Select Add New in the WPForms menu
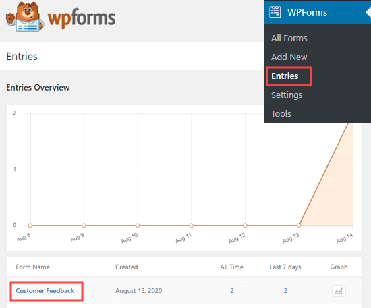Screen dimensions: 371x308 pyautogui.click(x=289, y=57)
